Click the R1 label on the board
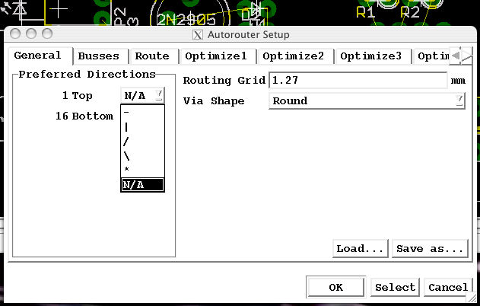 coord(365,12)
